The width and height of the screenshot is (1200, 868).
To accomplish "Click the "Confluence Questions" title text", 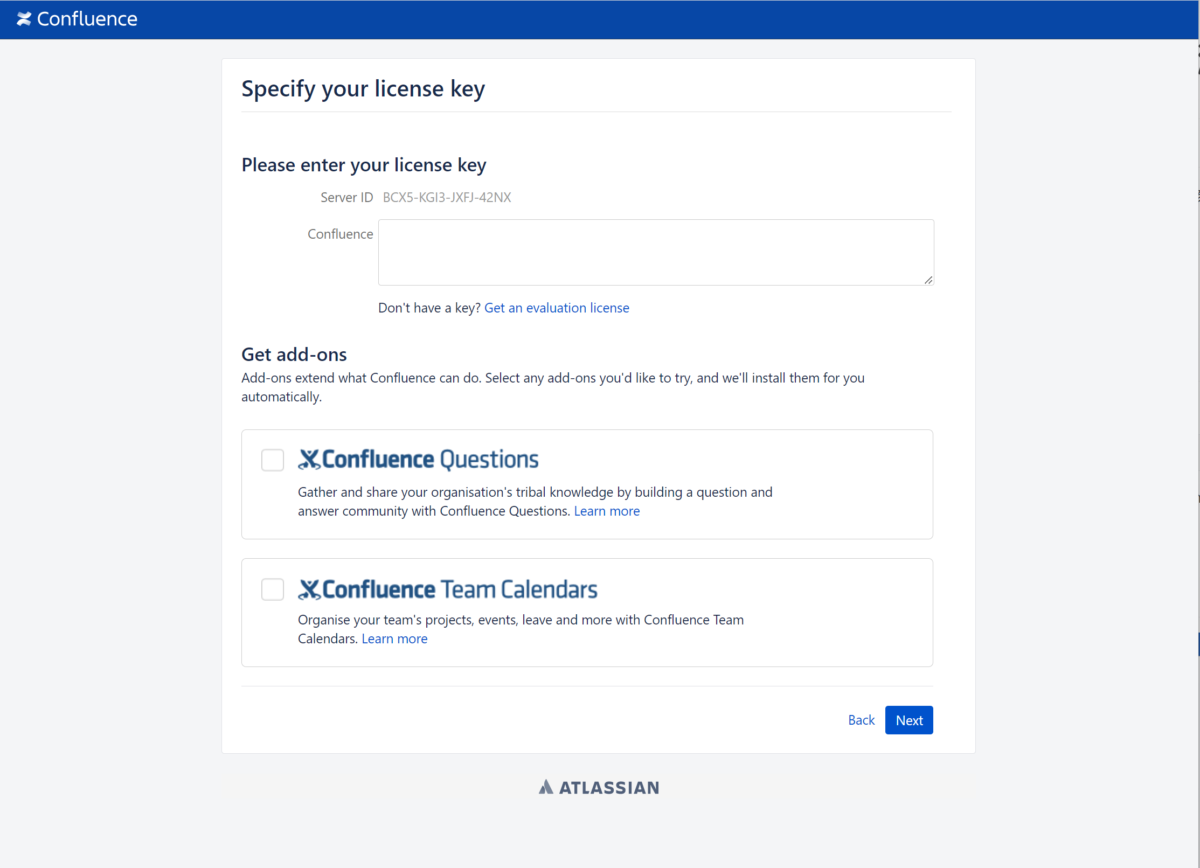I will (430, 460).
